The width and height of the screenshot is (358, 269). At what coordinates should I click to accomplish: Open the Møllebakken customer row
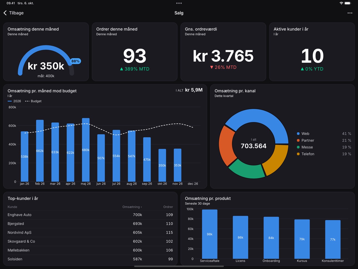coord(90,250)
